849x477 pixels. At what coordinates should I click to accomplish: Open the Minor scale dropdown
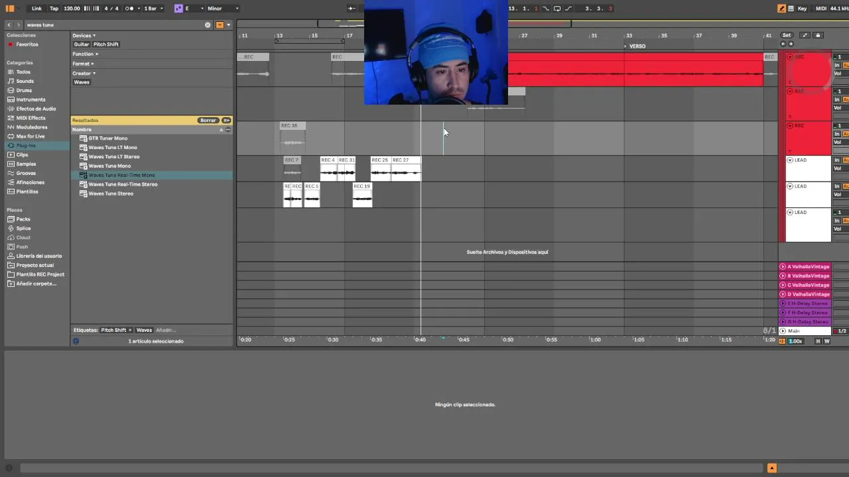pyautogui.click(x=222, y=9)
